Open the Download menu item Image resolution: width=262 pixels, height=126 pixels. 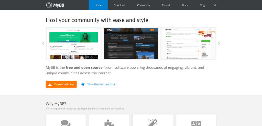(x=119, y=5)
